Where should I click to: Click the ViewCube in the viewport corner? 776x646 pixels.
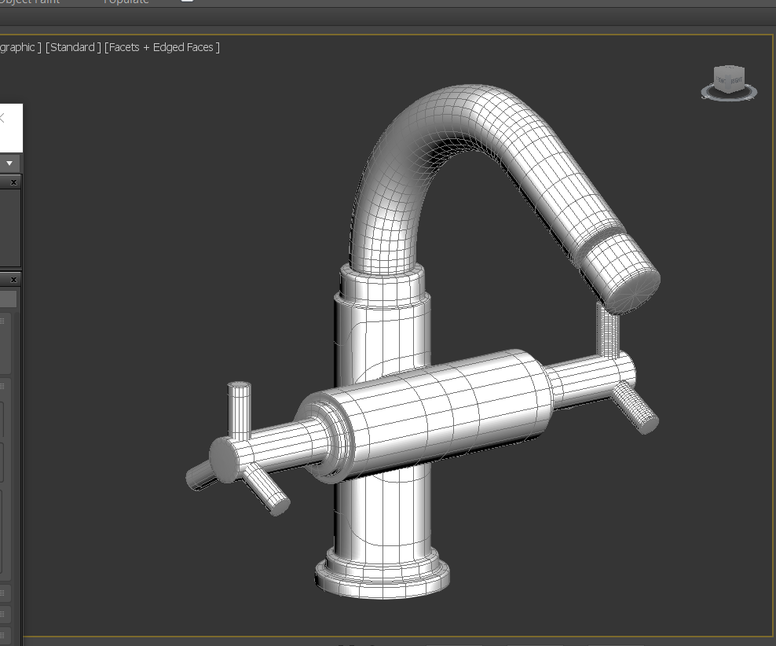(729, 79)
